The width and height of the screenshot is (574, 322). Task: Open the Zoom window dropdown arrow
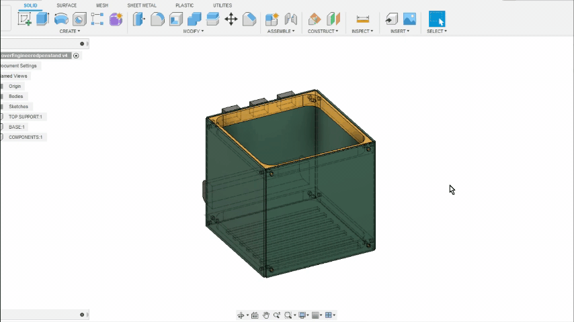click(x=294, y=315)
